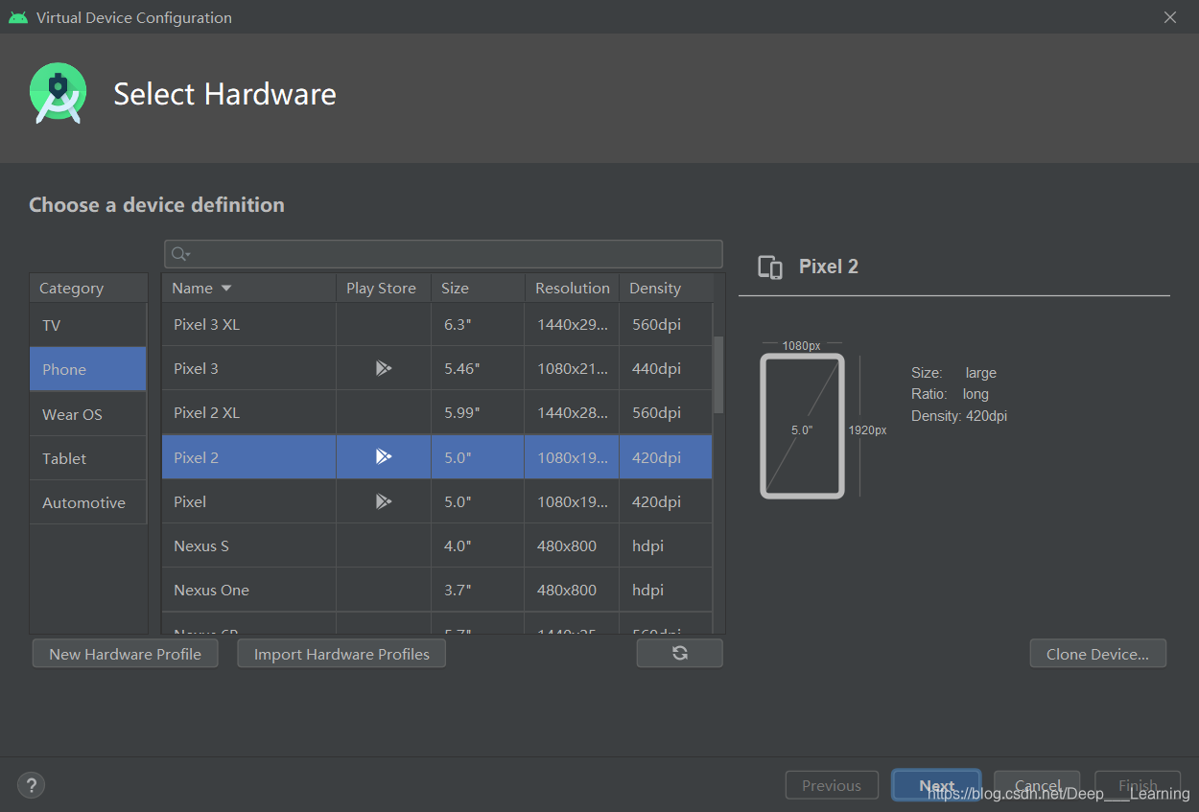The width and height of the screenshot is (1199, 812).
Task: Select the Pixel device name cell
Action: tap(249, 501)
